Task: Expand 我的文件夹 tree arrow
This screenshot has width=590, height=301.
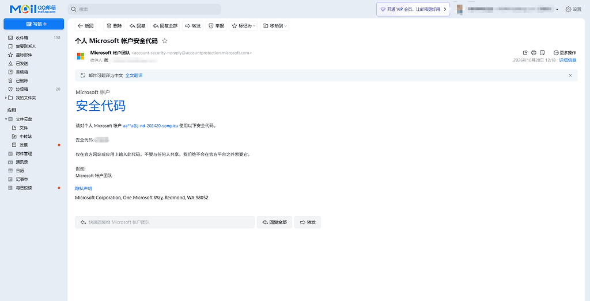Action: tap(6, 98)
